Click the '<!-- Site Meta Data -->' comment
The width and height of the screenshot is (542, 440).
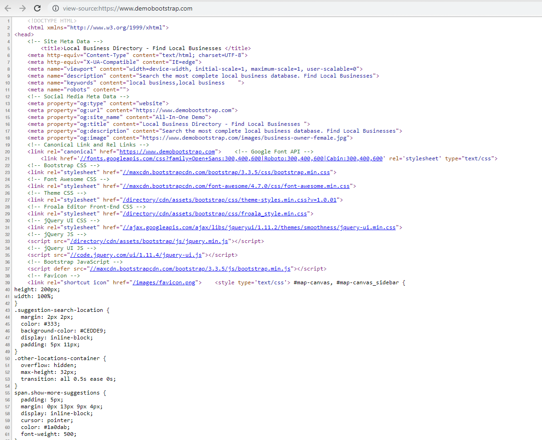coord(65,41)
